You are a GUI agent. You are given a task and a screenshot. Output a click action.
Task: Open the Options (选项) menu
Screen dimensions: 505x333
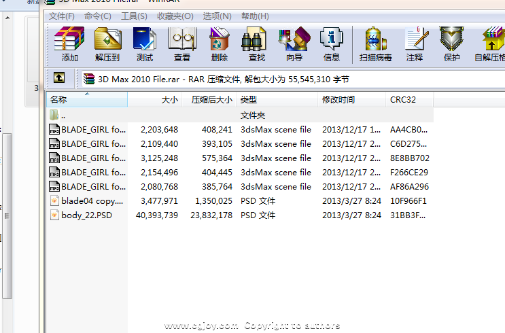click(217, 16)
